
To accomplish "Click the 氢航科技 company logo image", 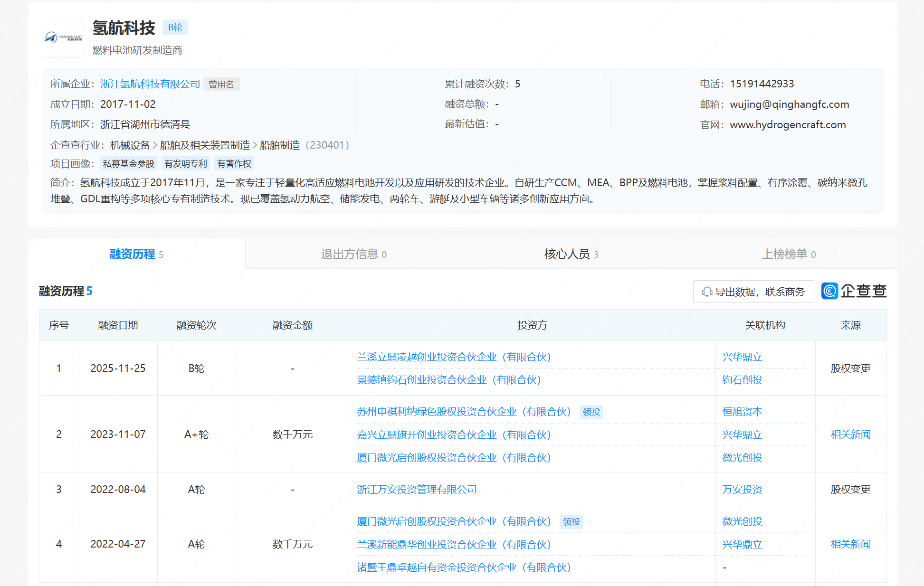I will pyautogui.click(x=63, y=37).
